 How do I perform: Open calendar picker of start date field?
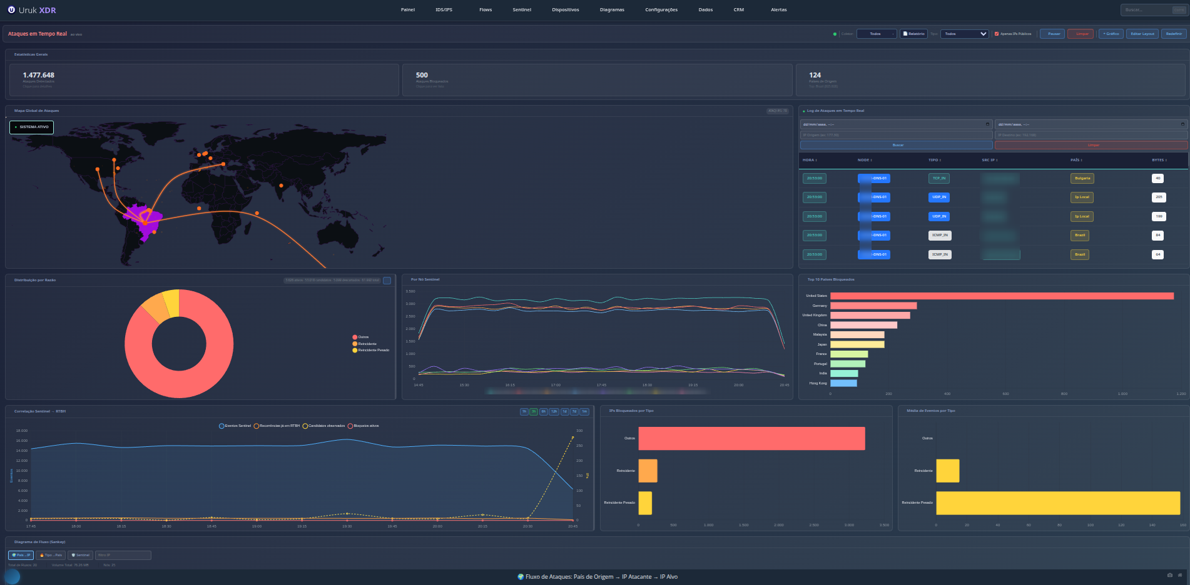coord(988,124)
